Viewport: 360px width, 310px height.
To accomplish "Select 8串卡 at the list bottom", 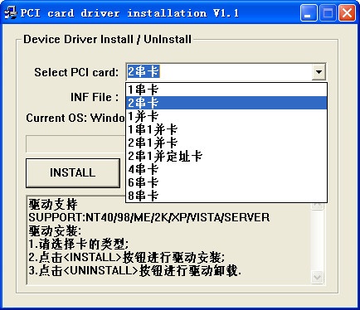I will pos(226,196).
